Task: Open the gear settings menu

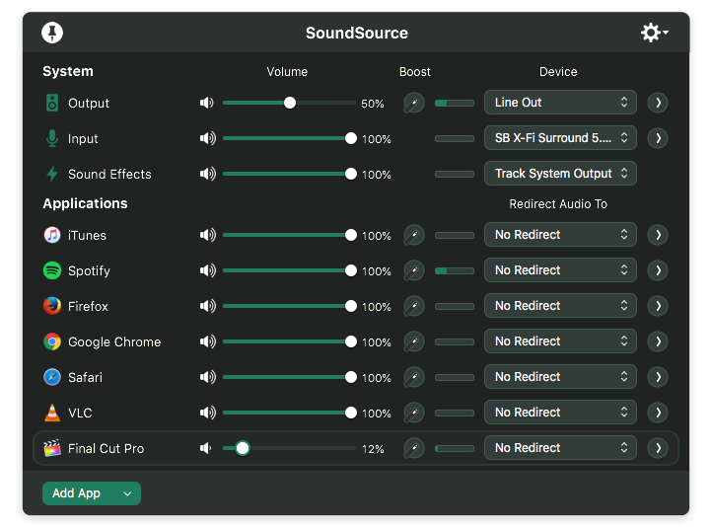Action: click(x=654, y=33)
